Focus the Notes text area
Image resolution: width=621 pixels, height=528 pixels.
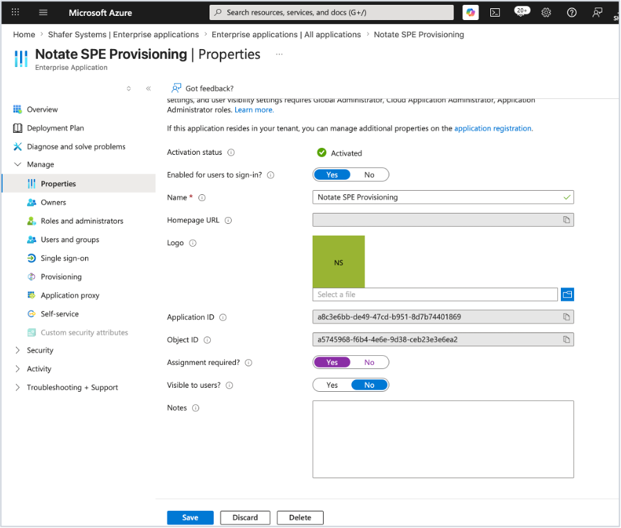pos(443,440)
